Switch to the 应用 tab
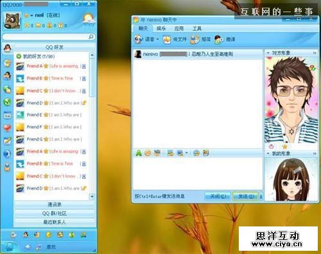Viewport: 321px width, 254px height. click(x=179, y=28)
